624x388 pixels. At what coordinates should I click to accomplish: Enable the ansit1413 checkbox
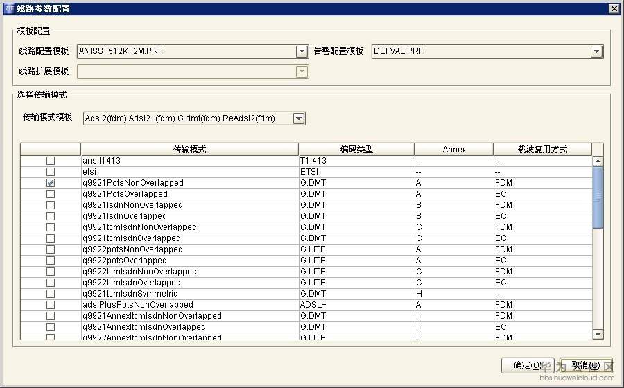click(51, 161)
